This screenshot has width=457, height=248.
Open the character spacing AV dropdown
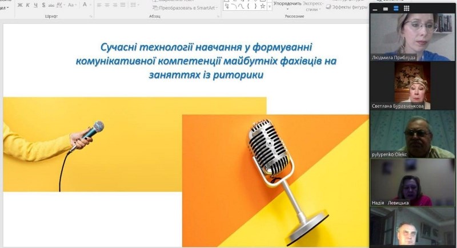60,5
